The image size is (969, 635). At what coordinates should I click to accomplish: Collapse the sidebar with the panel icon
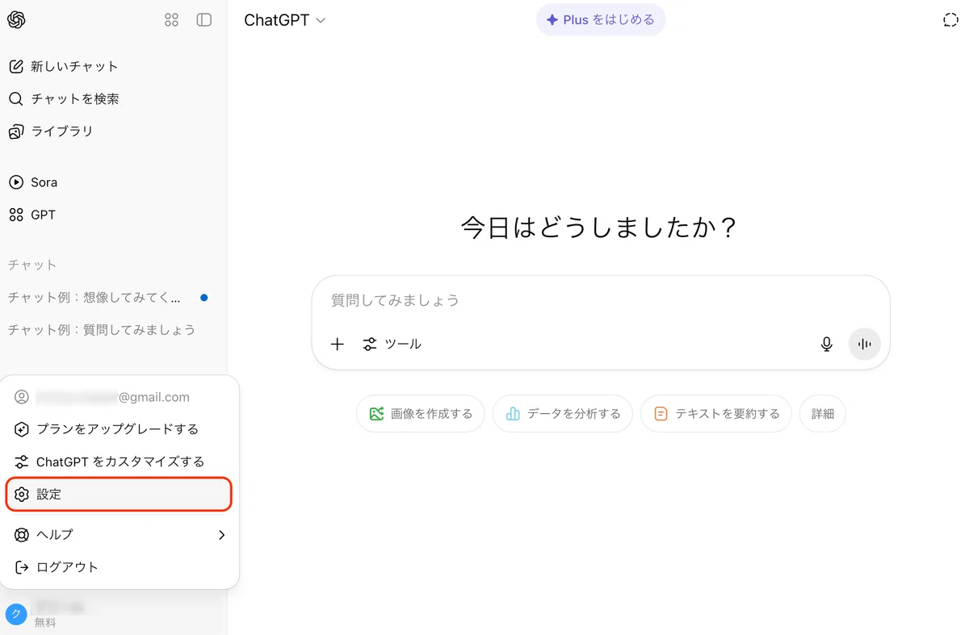204,20
